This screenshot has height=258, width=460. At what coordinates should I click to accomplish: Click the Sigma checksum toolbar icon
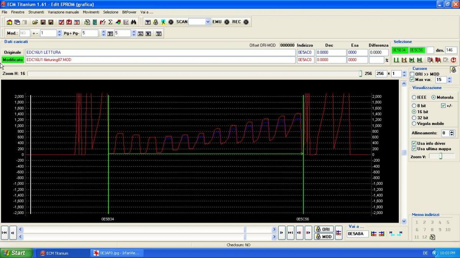pyautogui.click(x=110, y=22)
